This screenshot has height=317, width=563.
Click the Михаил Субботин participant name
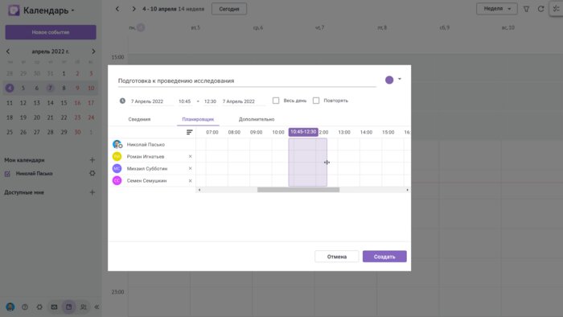147,168
